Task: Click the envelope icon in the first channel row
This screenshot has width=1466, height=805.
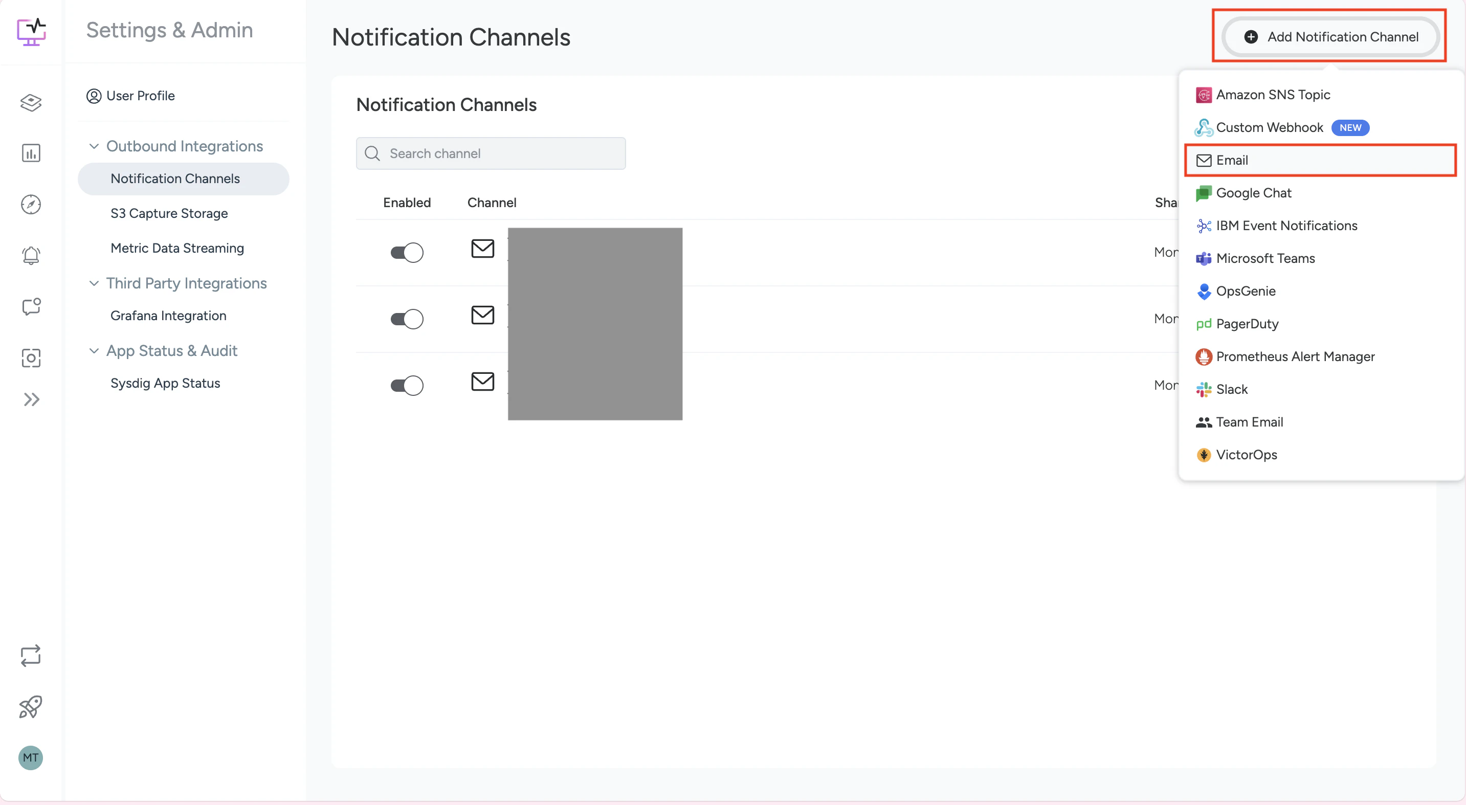Action: (482, 249)
